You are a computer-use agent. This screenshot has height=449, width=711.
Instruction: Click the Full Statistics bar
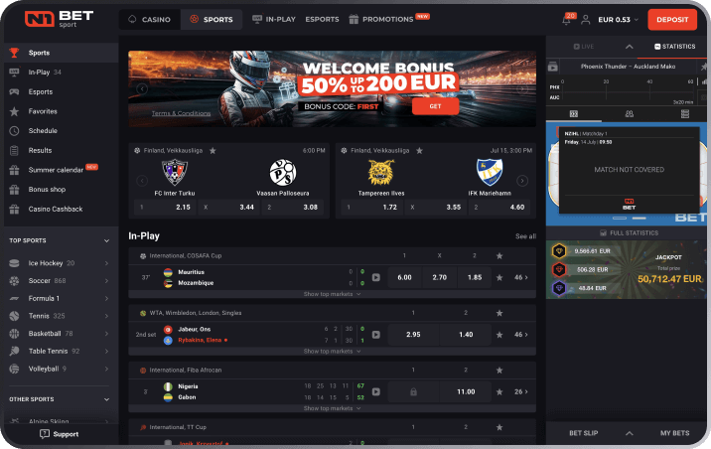coord(629,232)
